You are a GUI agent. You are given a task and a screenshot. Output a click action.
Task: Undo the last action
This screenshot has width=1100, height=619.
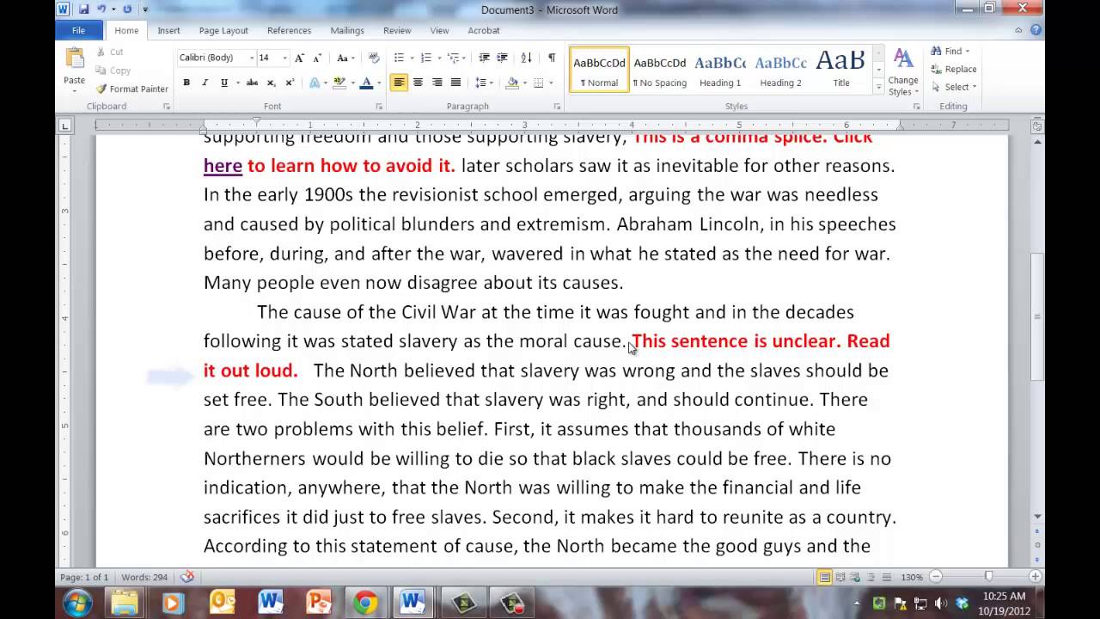[101, 9]
